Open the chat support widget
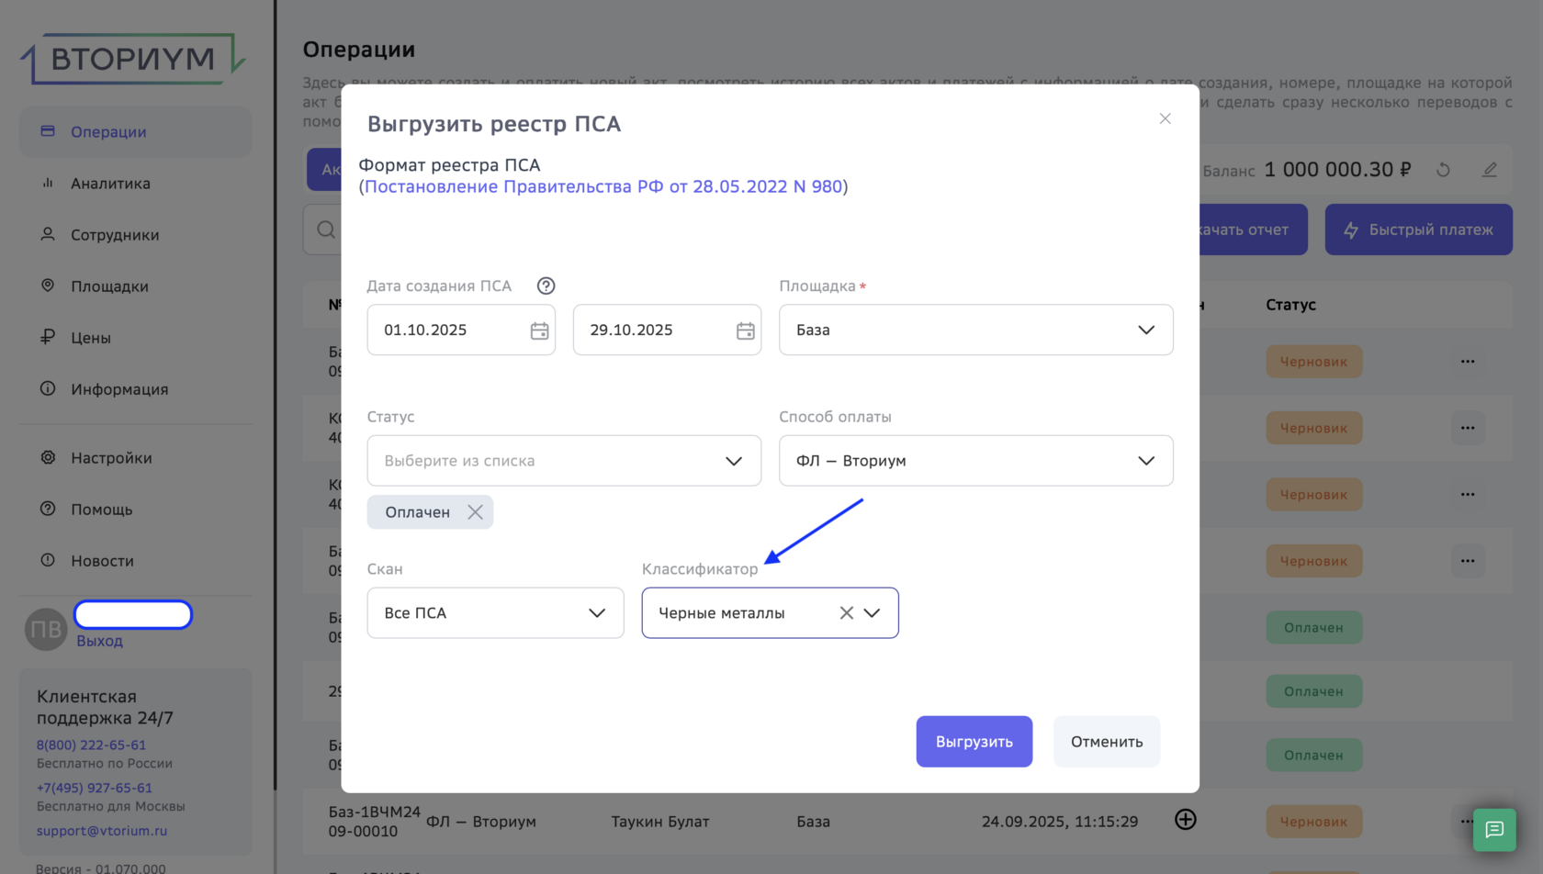The width and height of the screenshot is (1543, 874). (x=1494, y=830)
